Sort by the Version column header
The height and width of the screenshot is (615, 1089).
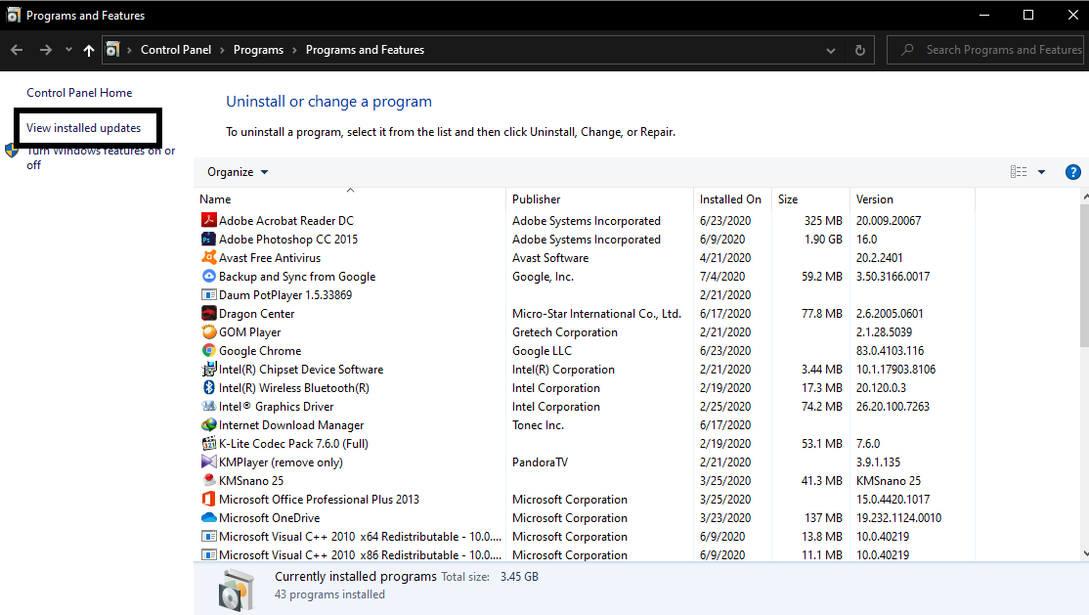pos(913,198)
